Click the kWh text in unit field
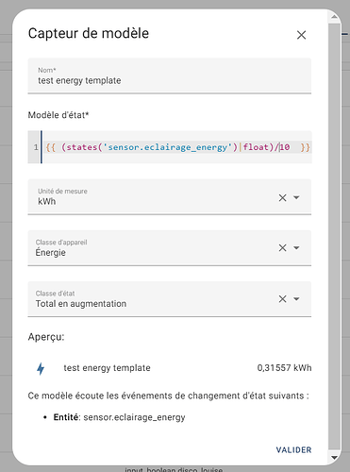This screenshot has height=472, width=350. (x=47, y=201)
